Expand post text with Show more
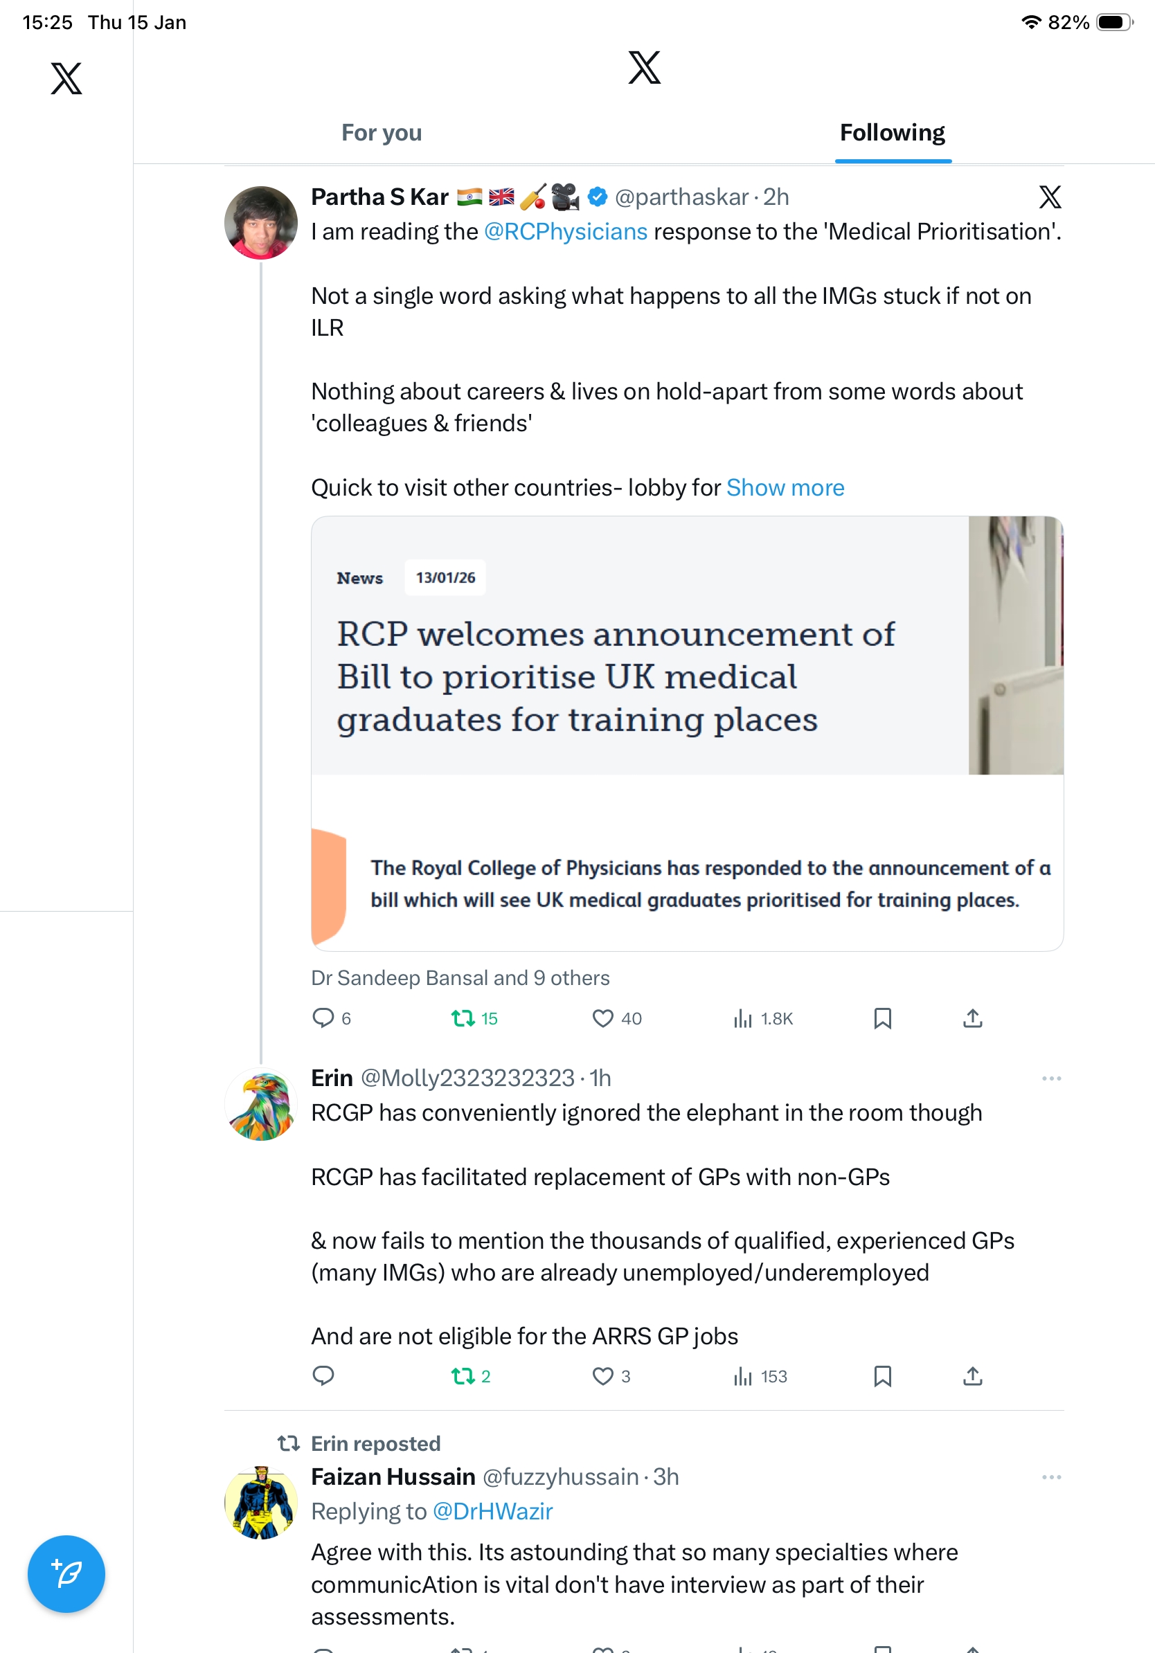This screenshot has width=1155, height=1653. pos(785,488)
